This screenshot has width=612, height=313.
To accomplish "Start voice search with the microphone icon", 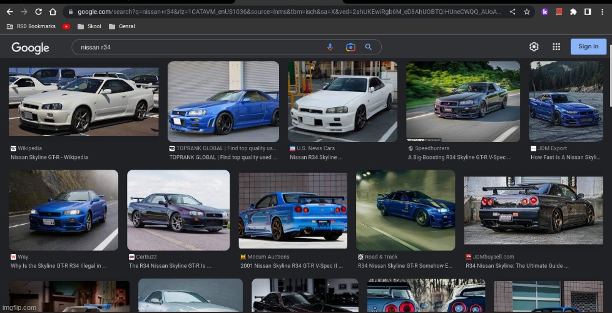I will [x=330, y=47].
